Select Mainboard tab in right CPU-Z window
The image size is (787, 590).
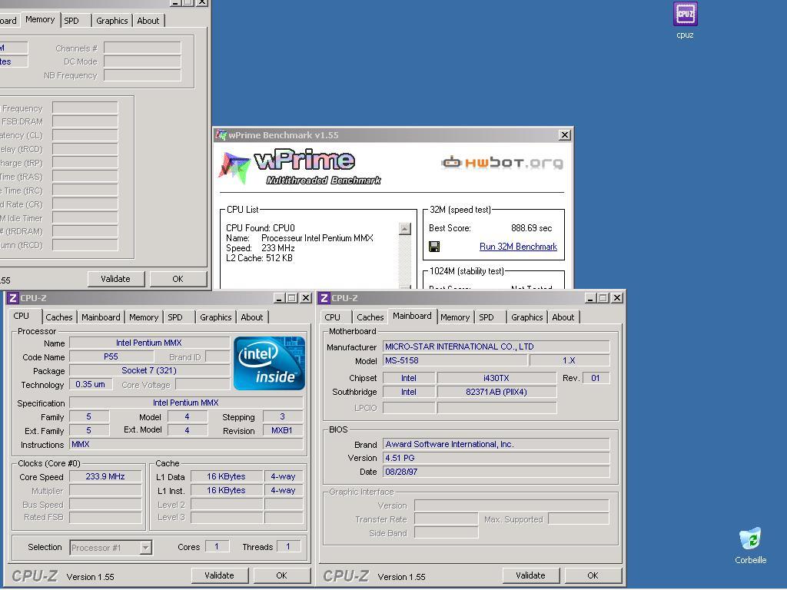[412, 316]
